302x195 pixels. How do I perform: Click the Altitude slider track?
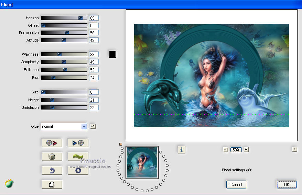click(64, 40)
